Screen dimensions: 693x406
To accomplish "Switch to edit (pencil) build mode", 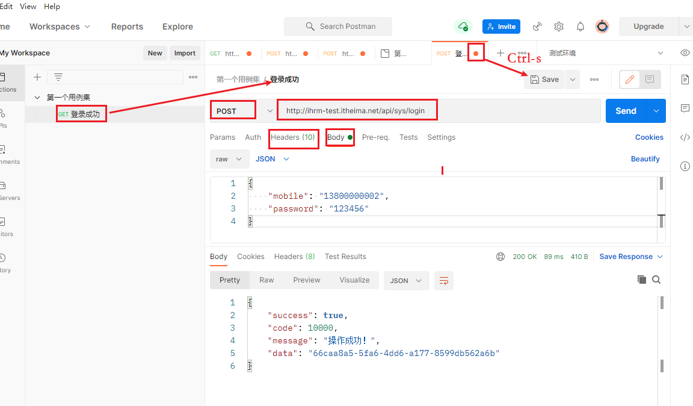I will 630,80.
